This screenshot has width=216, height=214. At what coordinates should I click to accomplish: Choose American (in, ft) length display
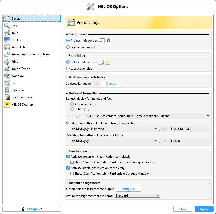click(x=72, y=104)
